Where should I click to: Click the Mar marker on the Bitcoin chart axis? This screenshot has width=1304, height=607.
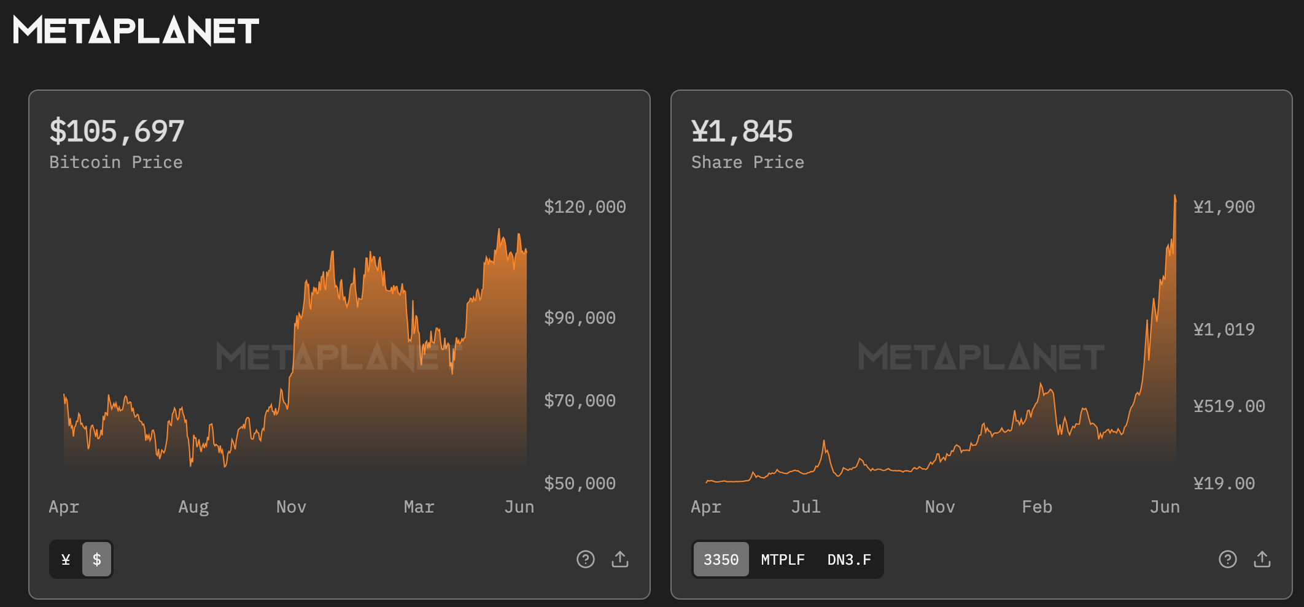pyautogui.click(x=419, y=507)
